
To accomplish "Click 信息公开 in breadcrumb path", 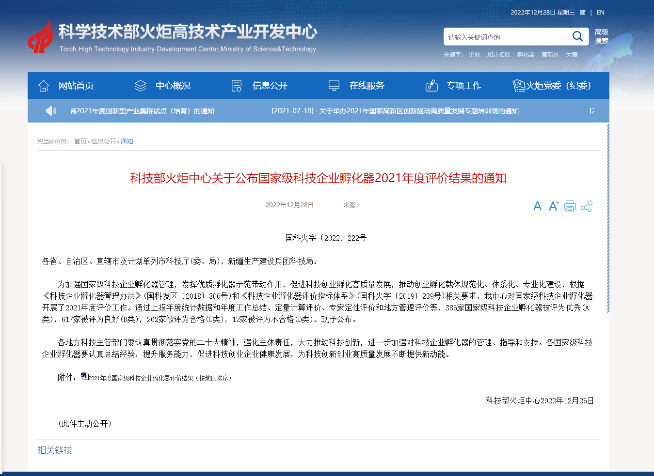I will click(103, 141).
